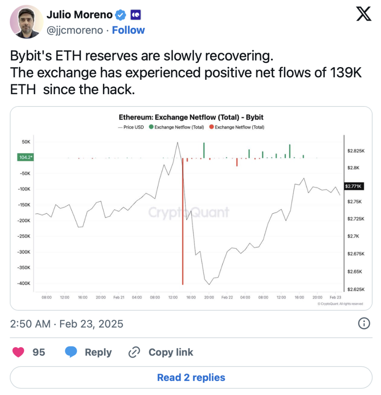Click the Reply text label

(98, 352)
